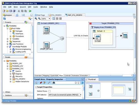139x105 pixels.
Task: Collapse the Target Properties section
Action: click(x=36, y=87)
